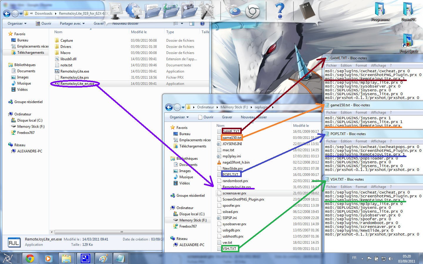Viewport: 423px width, 264px height.
Task: Click the Windows Start button
Action: [x=8, y=258]
